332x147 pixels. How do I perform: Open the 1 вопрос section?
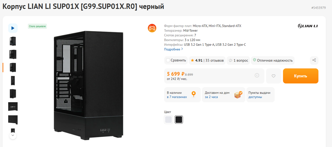238,60
